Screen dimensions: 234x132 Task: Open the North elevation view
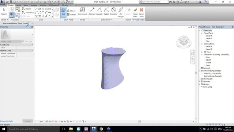click(208, 60)
